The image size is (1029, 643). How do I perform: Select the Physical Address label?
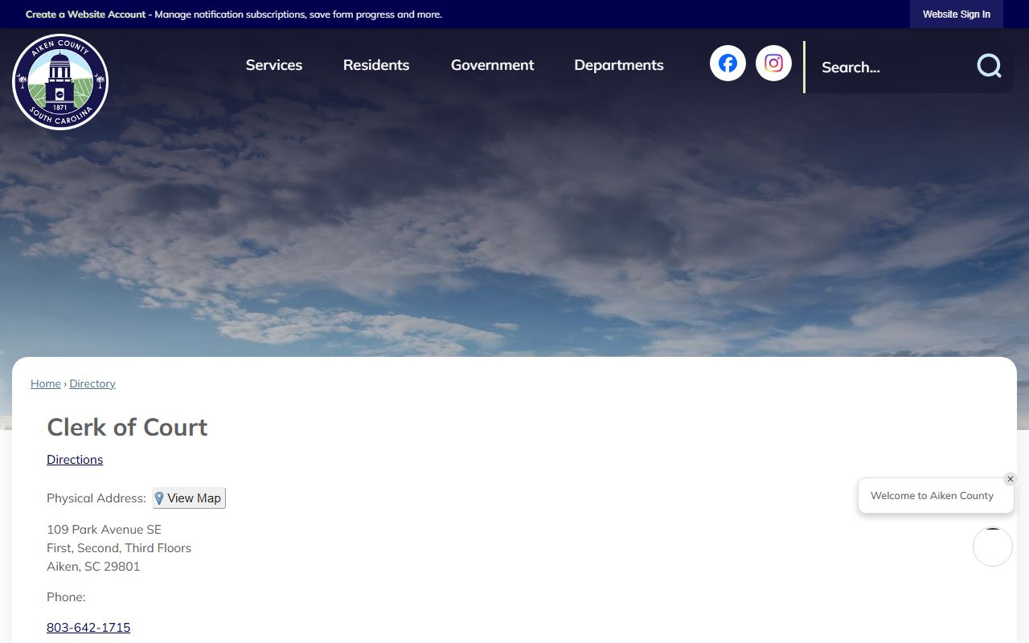[96, 498]
